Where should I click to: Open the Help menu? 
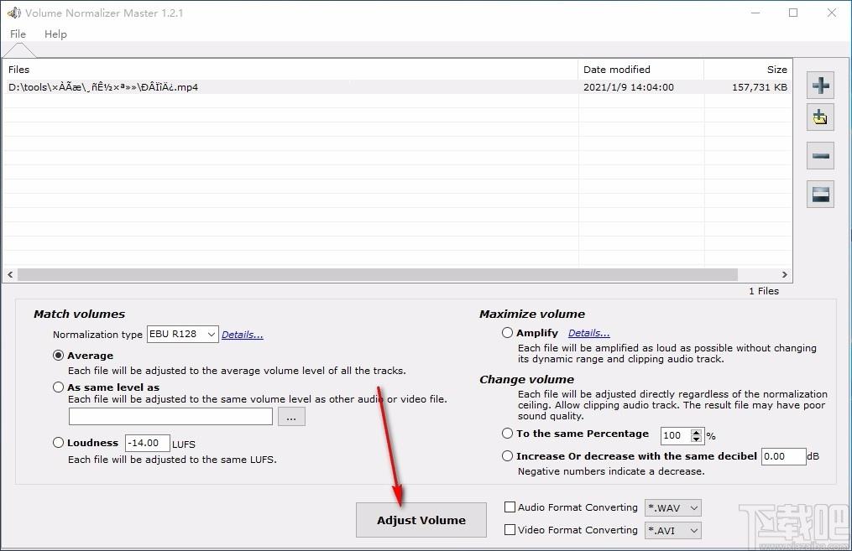[x=55, y=34]
